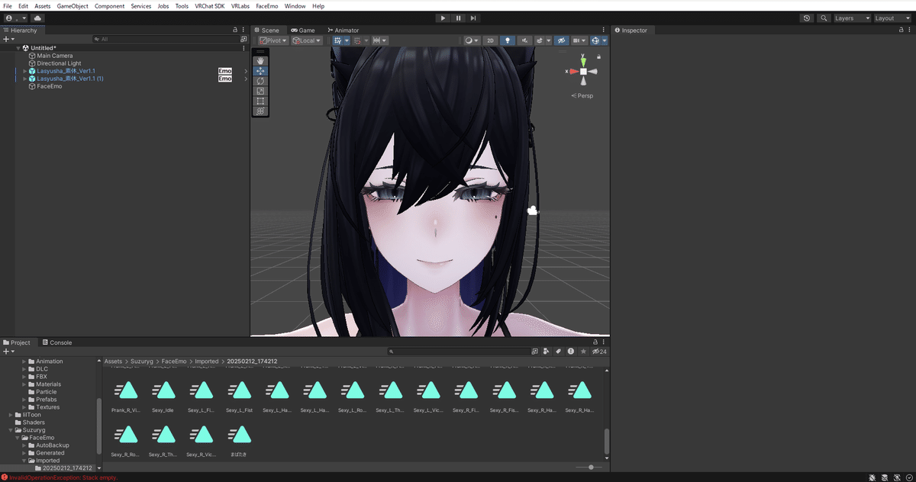Click the Persp projection label
916x482 pixels.
pyautogui.click(x=582, y=96)
